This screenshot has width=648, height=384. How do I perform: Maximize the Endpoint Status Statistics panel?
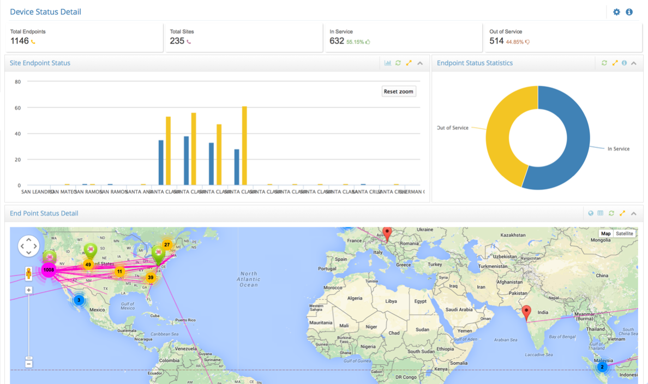615,63
